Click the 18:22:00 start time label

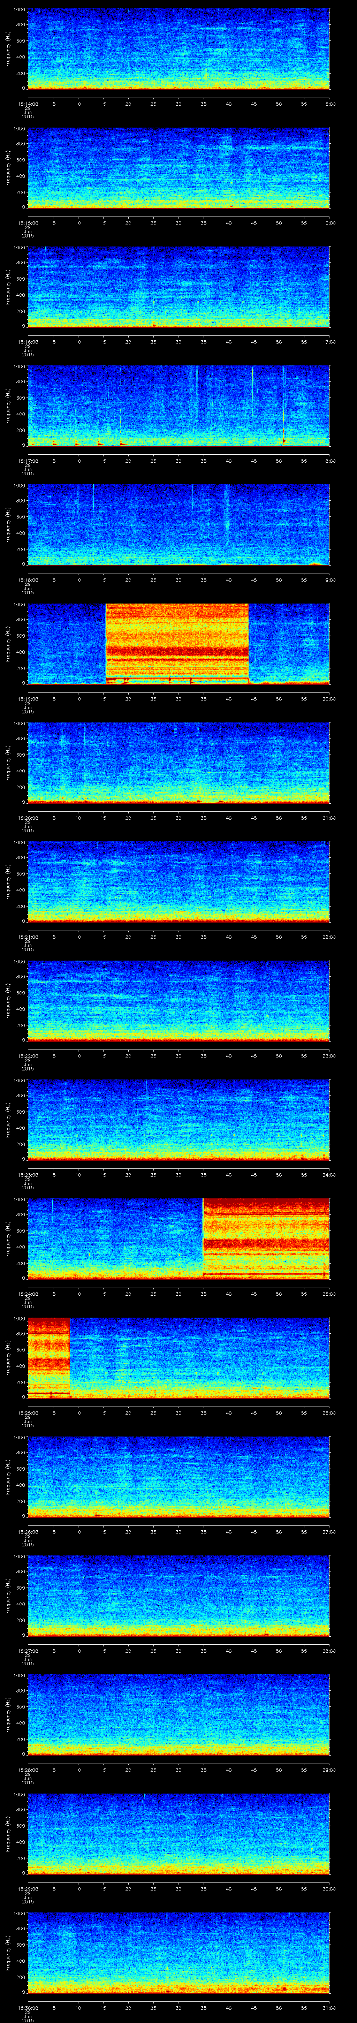(28, 1055)
